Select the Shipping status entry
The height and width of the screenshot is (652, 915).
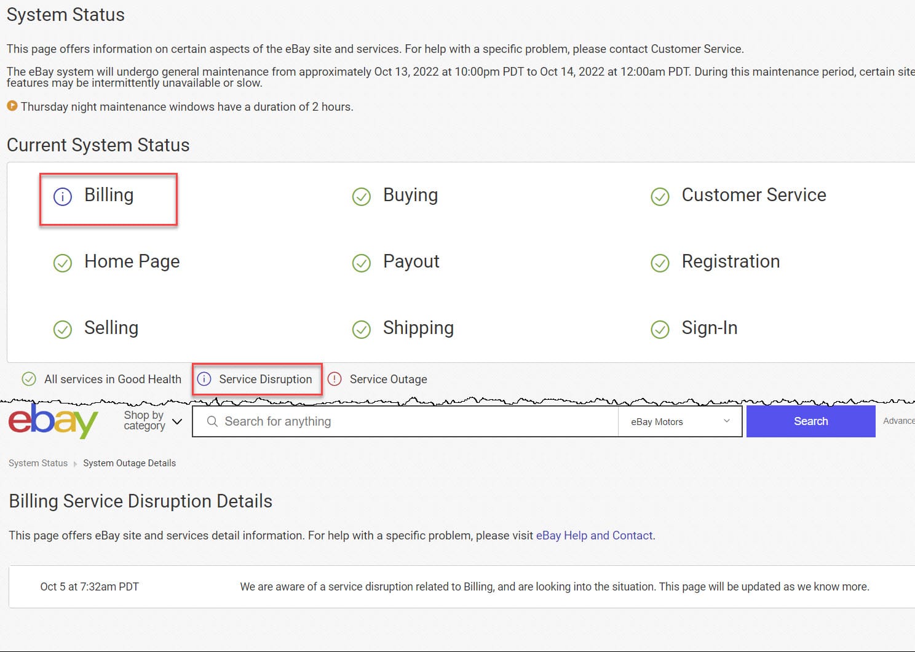(418, 328)
